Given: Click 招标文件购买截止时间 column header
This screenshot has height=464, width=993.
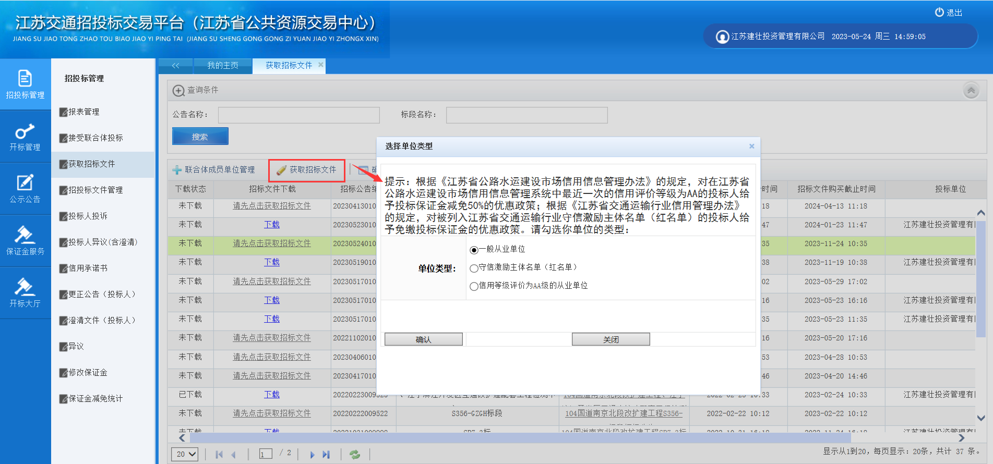Looking at the screenshot, I should [x=836, y=189].
